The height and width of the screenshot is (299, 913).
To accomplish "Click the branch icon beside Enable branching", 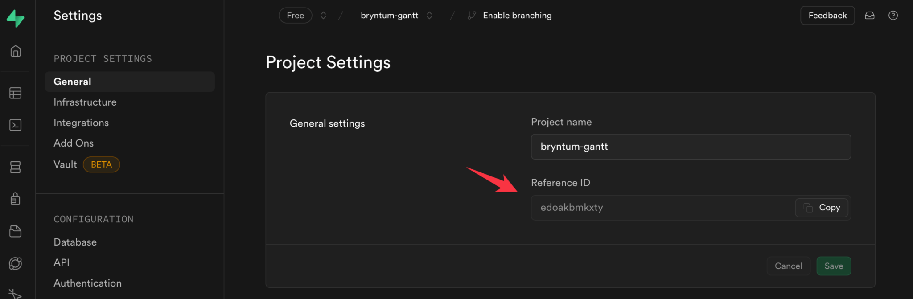I will (472, 16).
